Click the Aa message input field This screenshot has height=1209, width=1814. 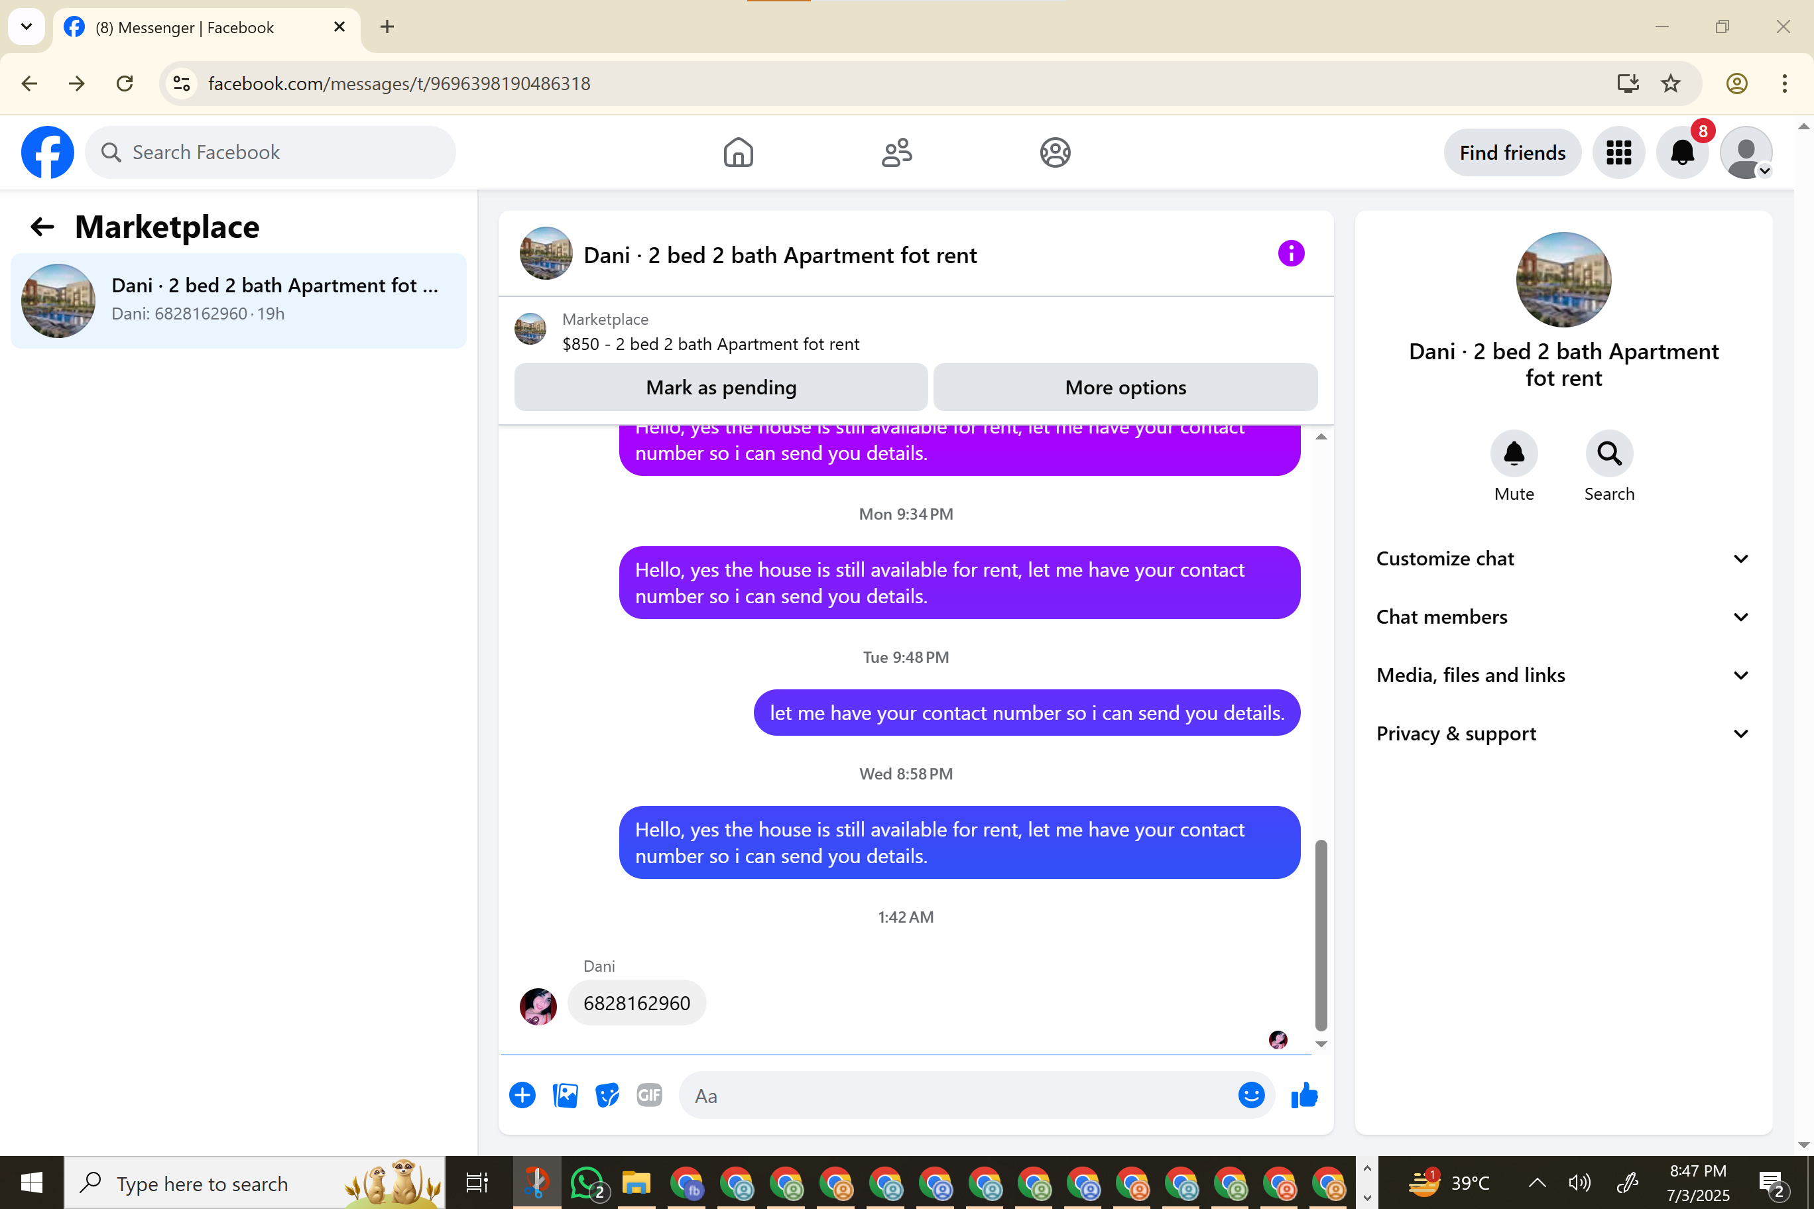click(x=956, y=1095)
